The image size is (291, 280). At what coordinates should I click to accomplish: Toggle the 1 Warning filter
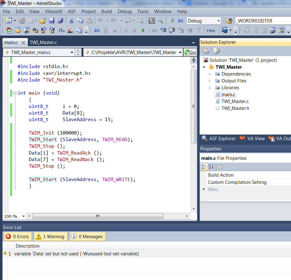coord(50,236)
